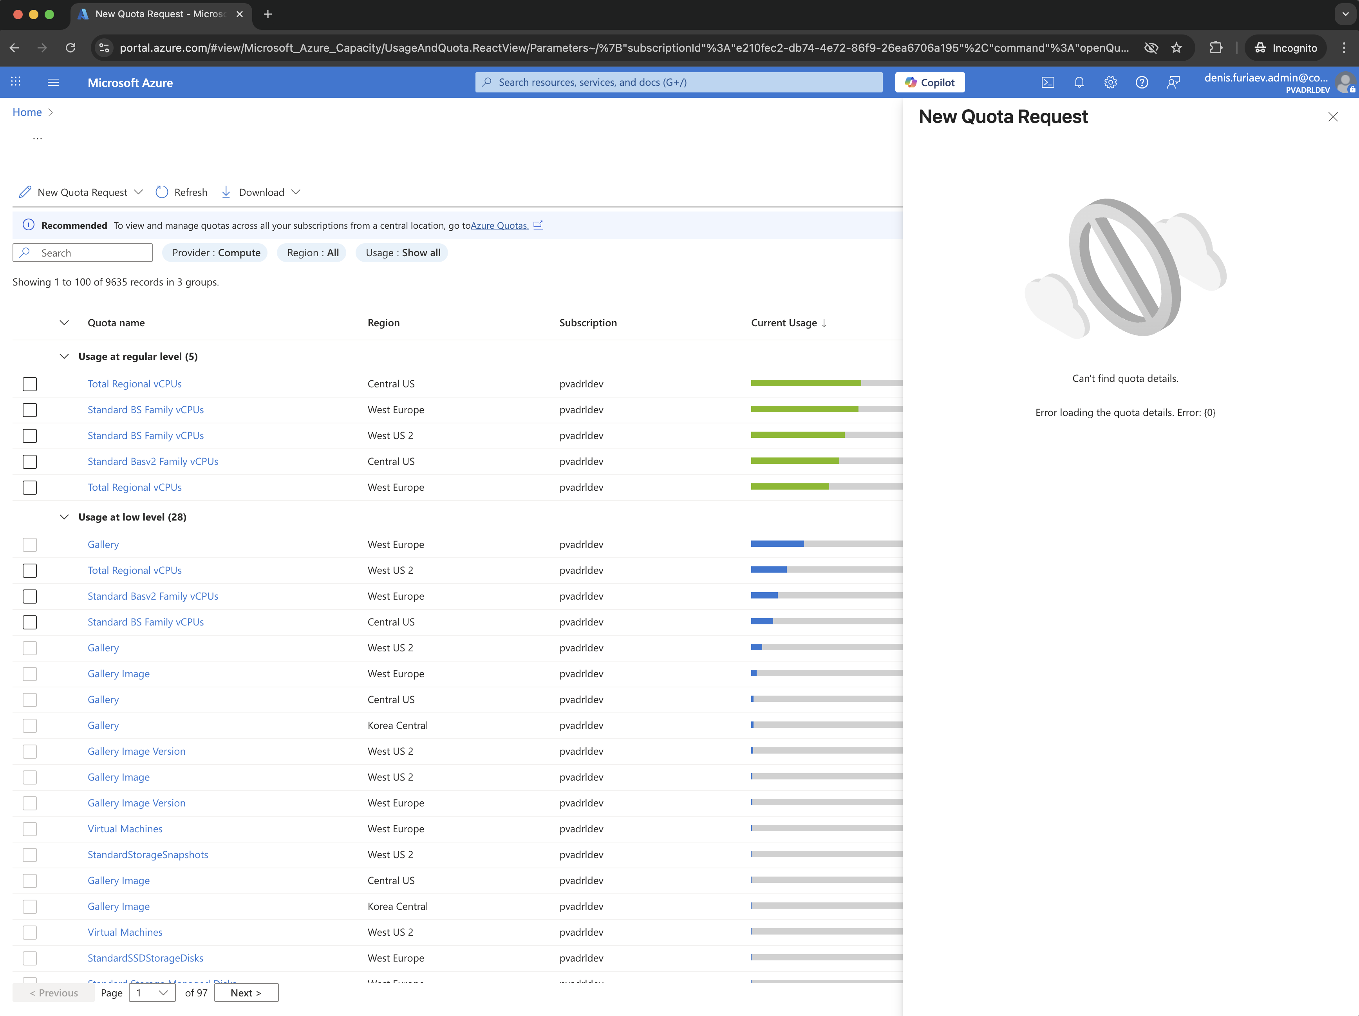Sort by Current Usage column
Image resolution: width=1359 pixels, height=1016 pixels.
(789, 322)
